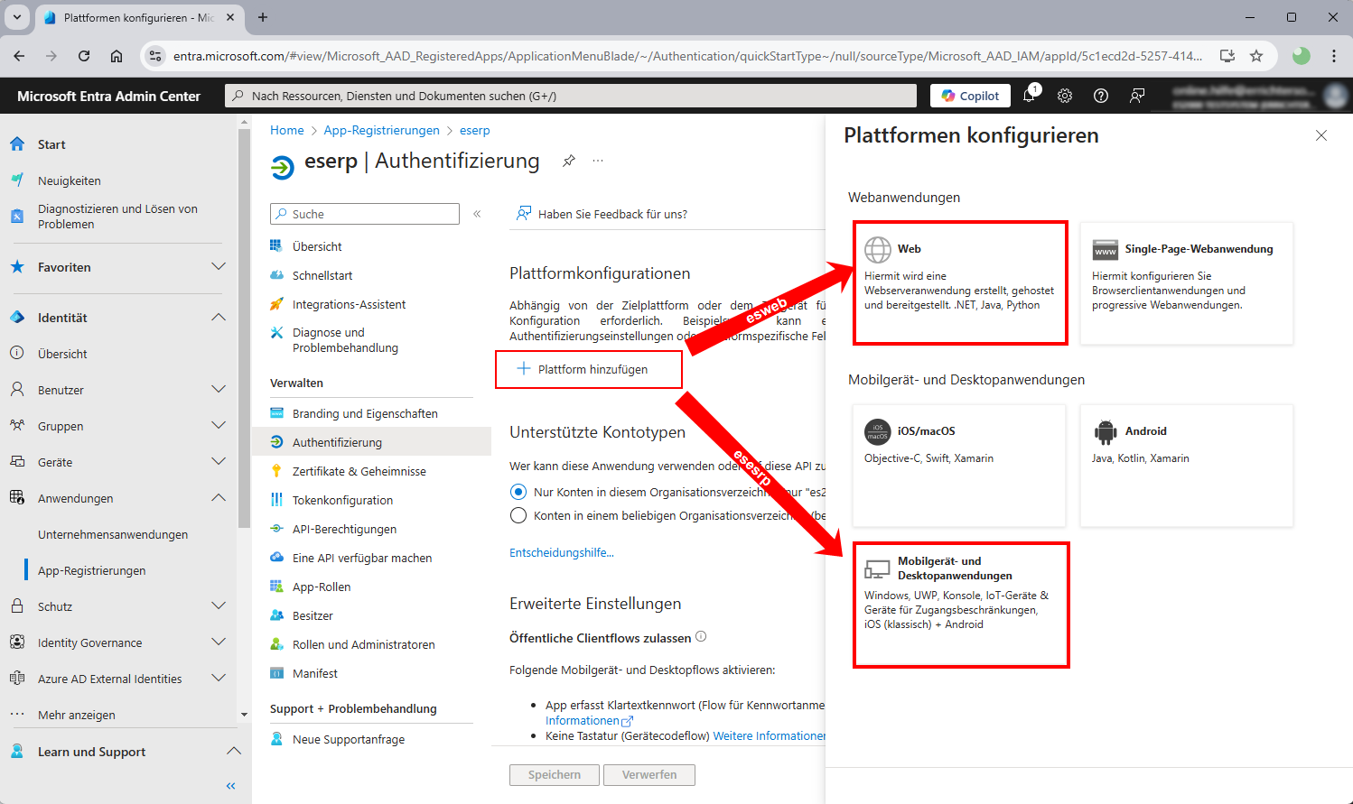The height and width of the screenshot is (804, 1353).
Task: Click the Verwerfen button
Action: point(649,774)
